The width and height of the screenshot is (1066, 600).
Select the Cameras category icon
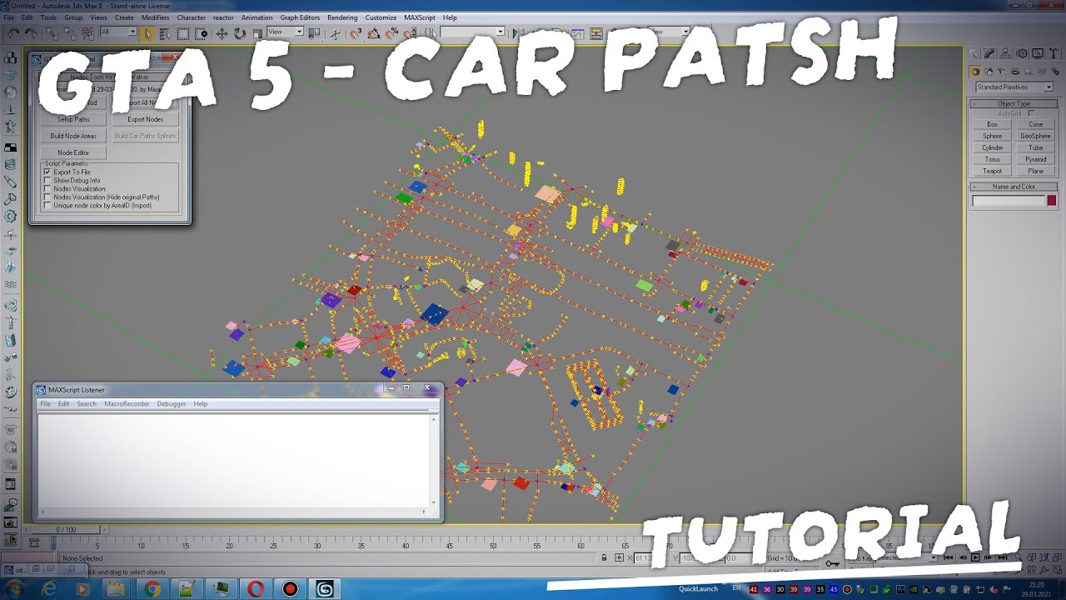1015,72
